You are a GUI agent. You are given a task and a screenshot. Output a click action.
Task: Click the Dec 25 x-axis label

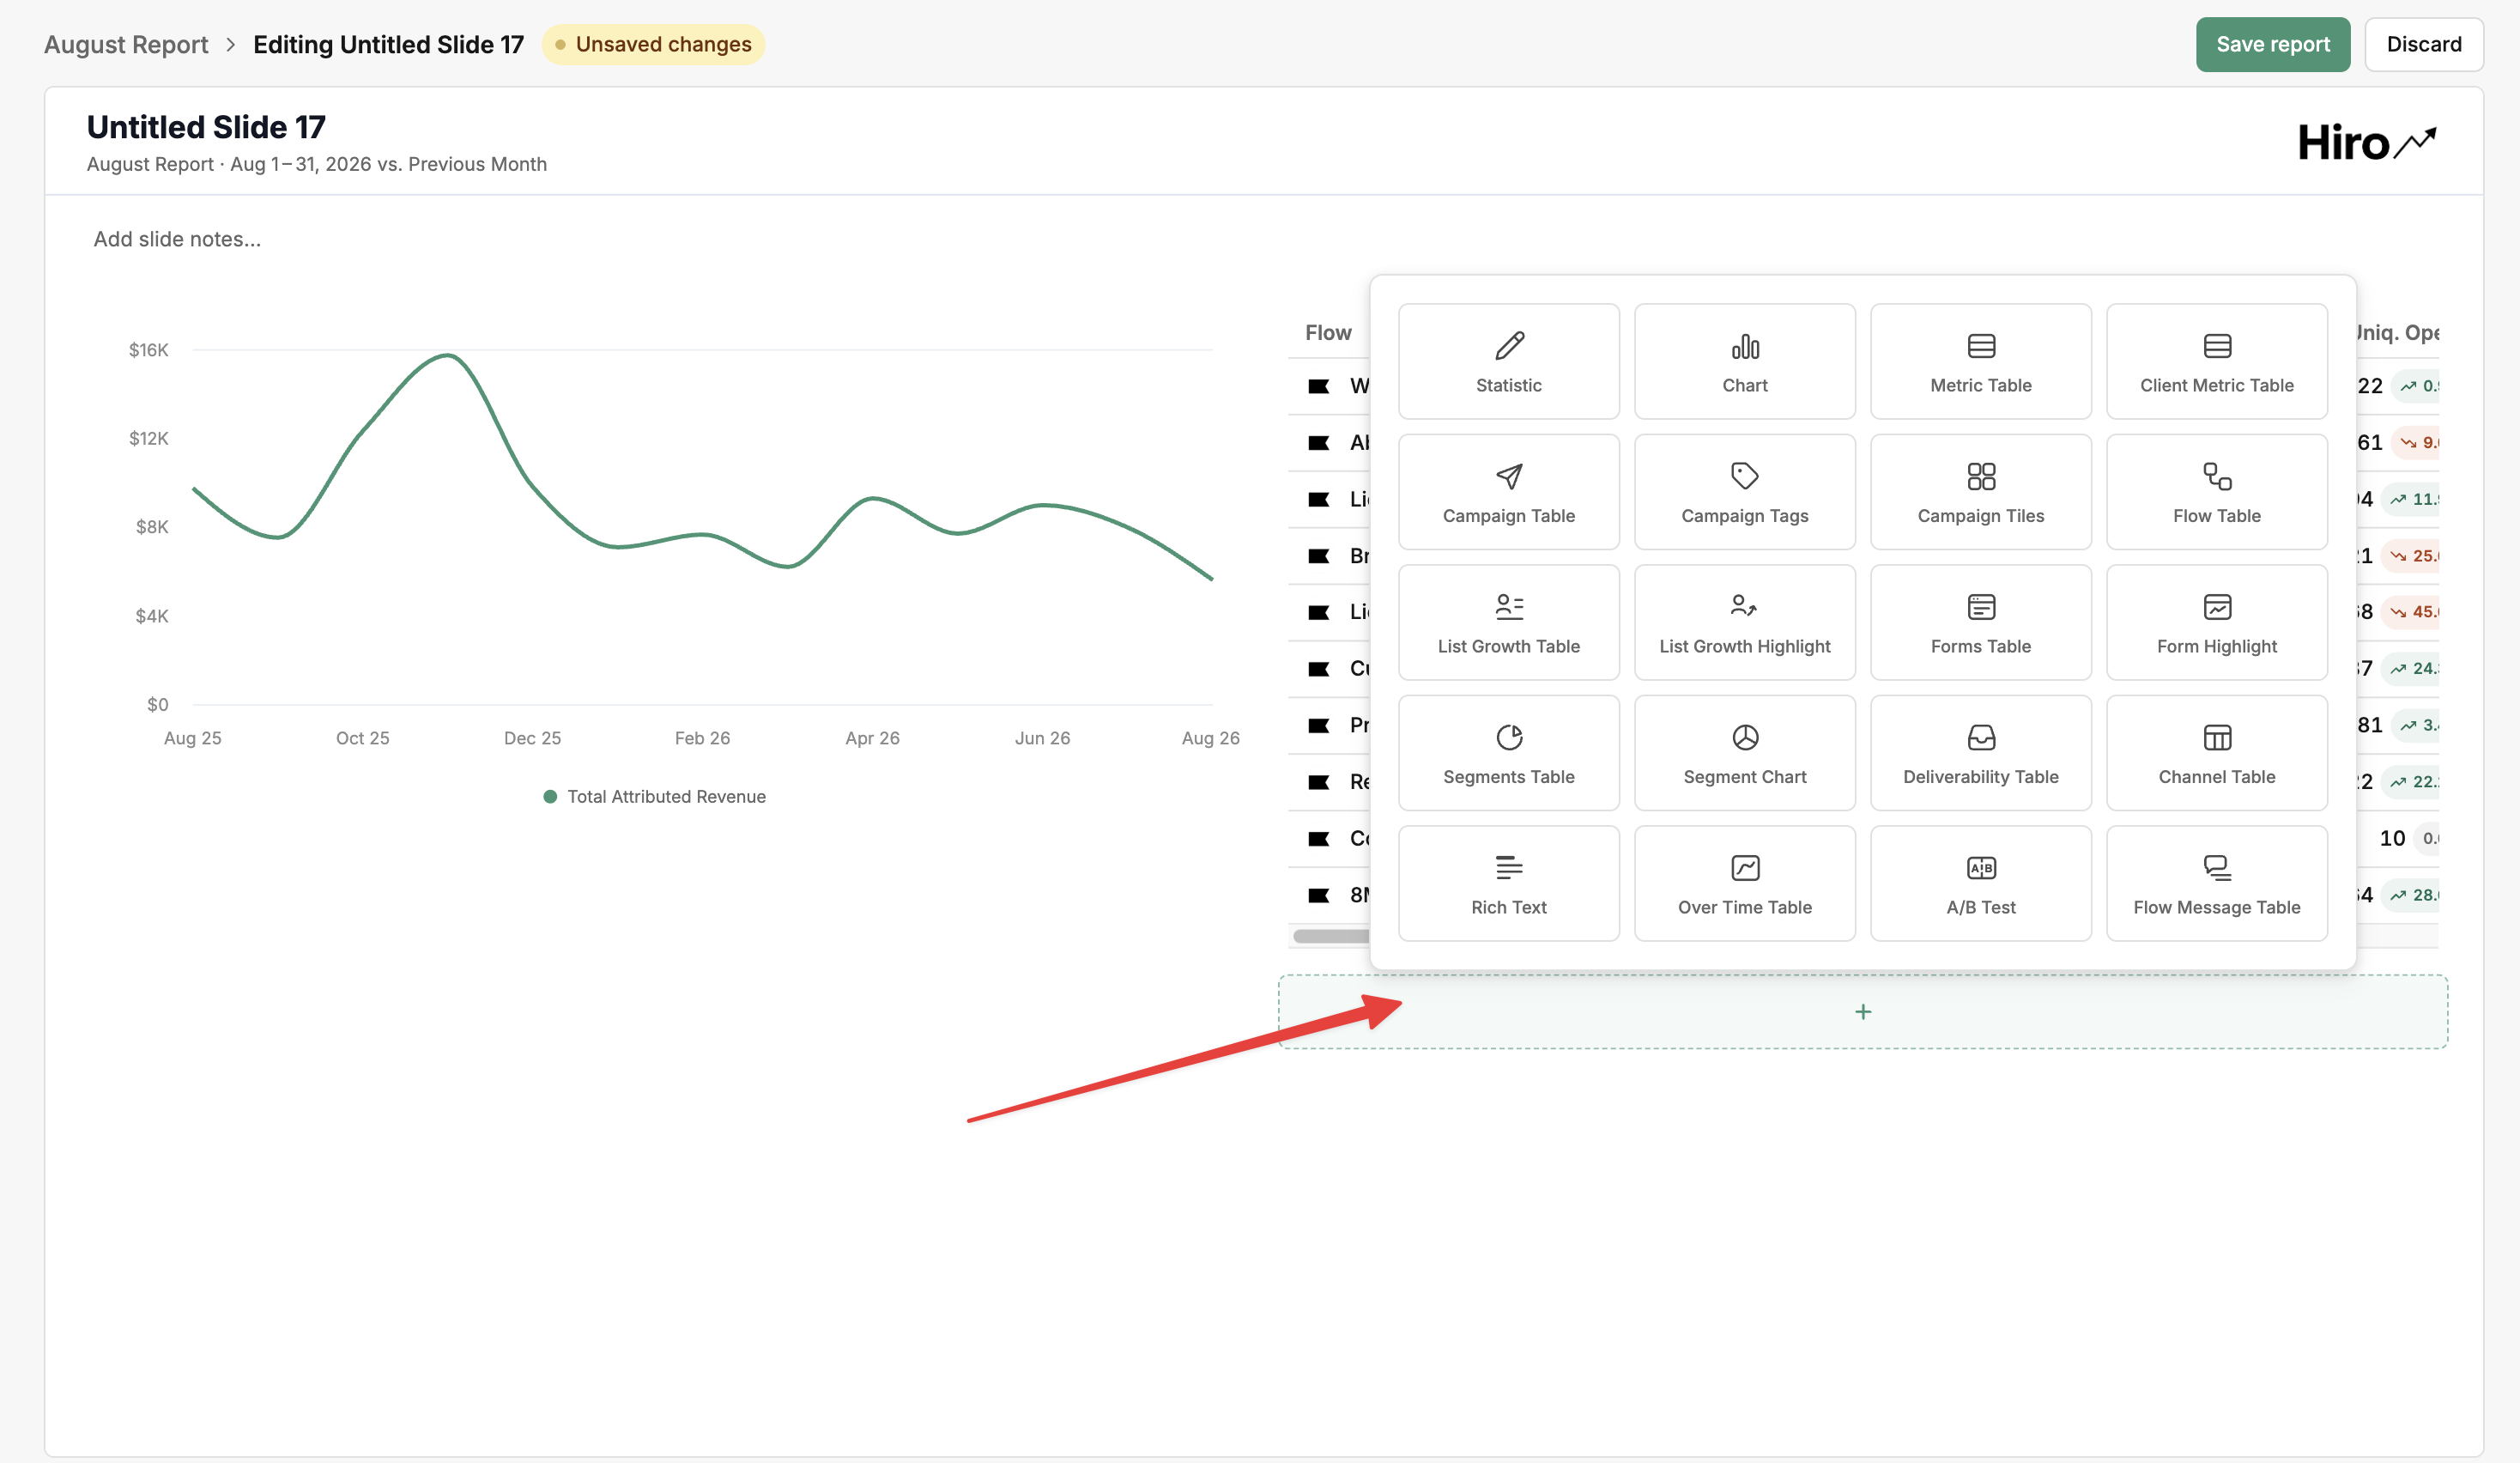tap(532, 738)
